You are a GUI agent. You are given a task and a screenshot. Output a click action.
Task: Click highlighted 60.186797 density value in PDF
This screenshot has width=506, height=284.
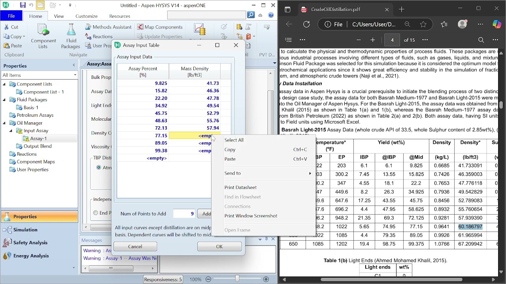(x=470, y=227)
